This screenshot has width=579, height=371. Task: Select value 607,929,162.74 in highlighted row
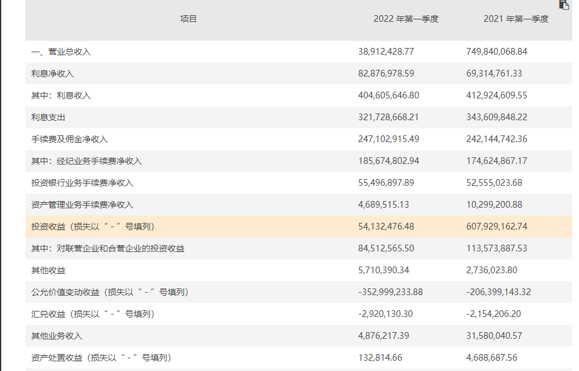click(x=496, y=226)
